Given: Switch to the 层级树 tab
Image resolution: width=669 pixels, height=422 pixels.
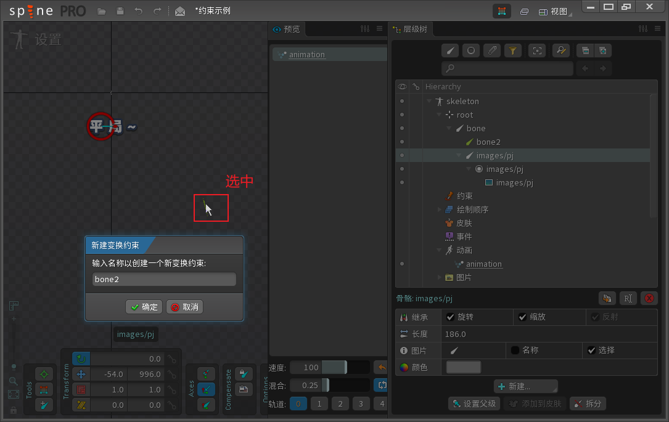Looking at the screenshot, I should [411, 29].
